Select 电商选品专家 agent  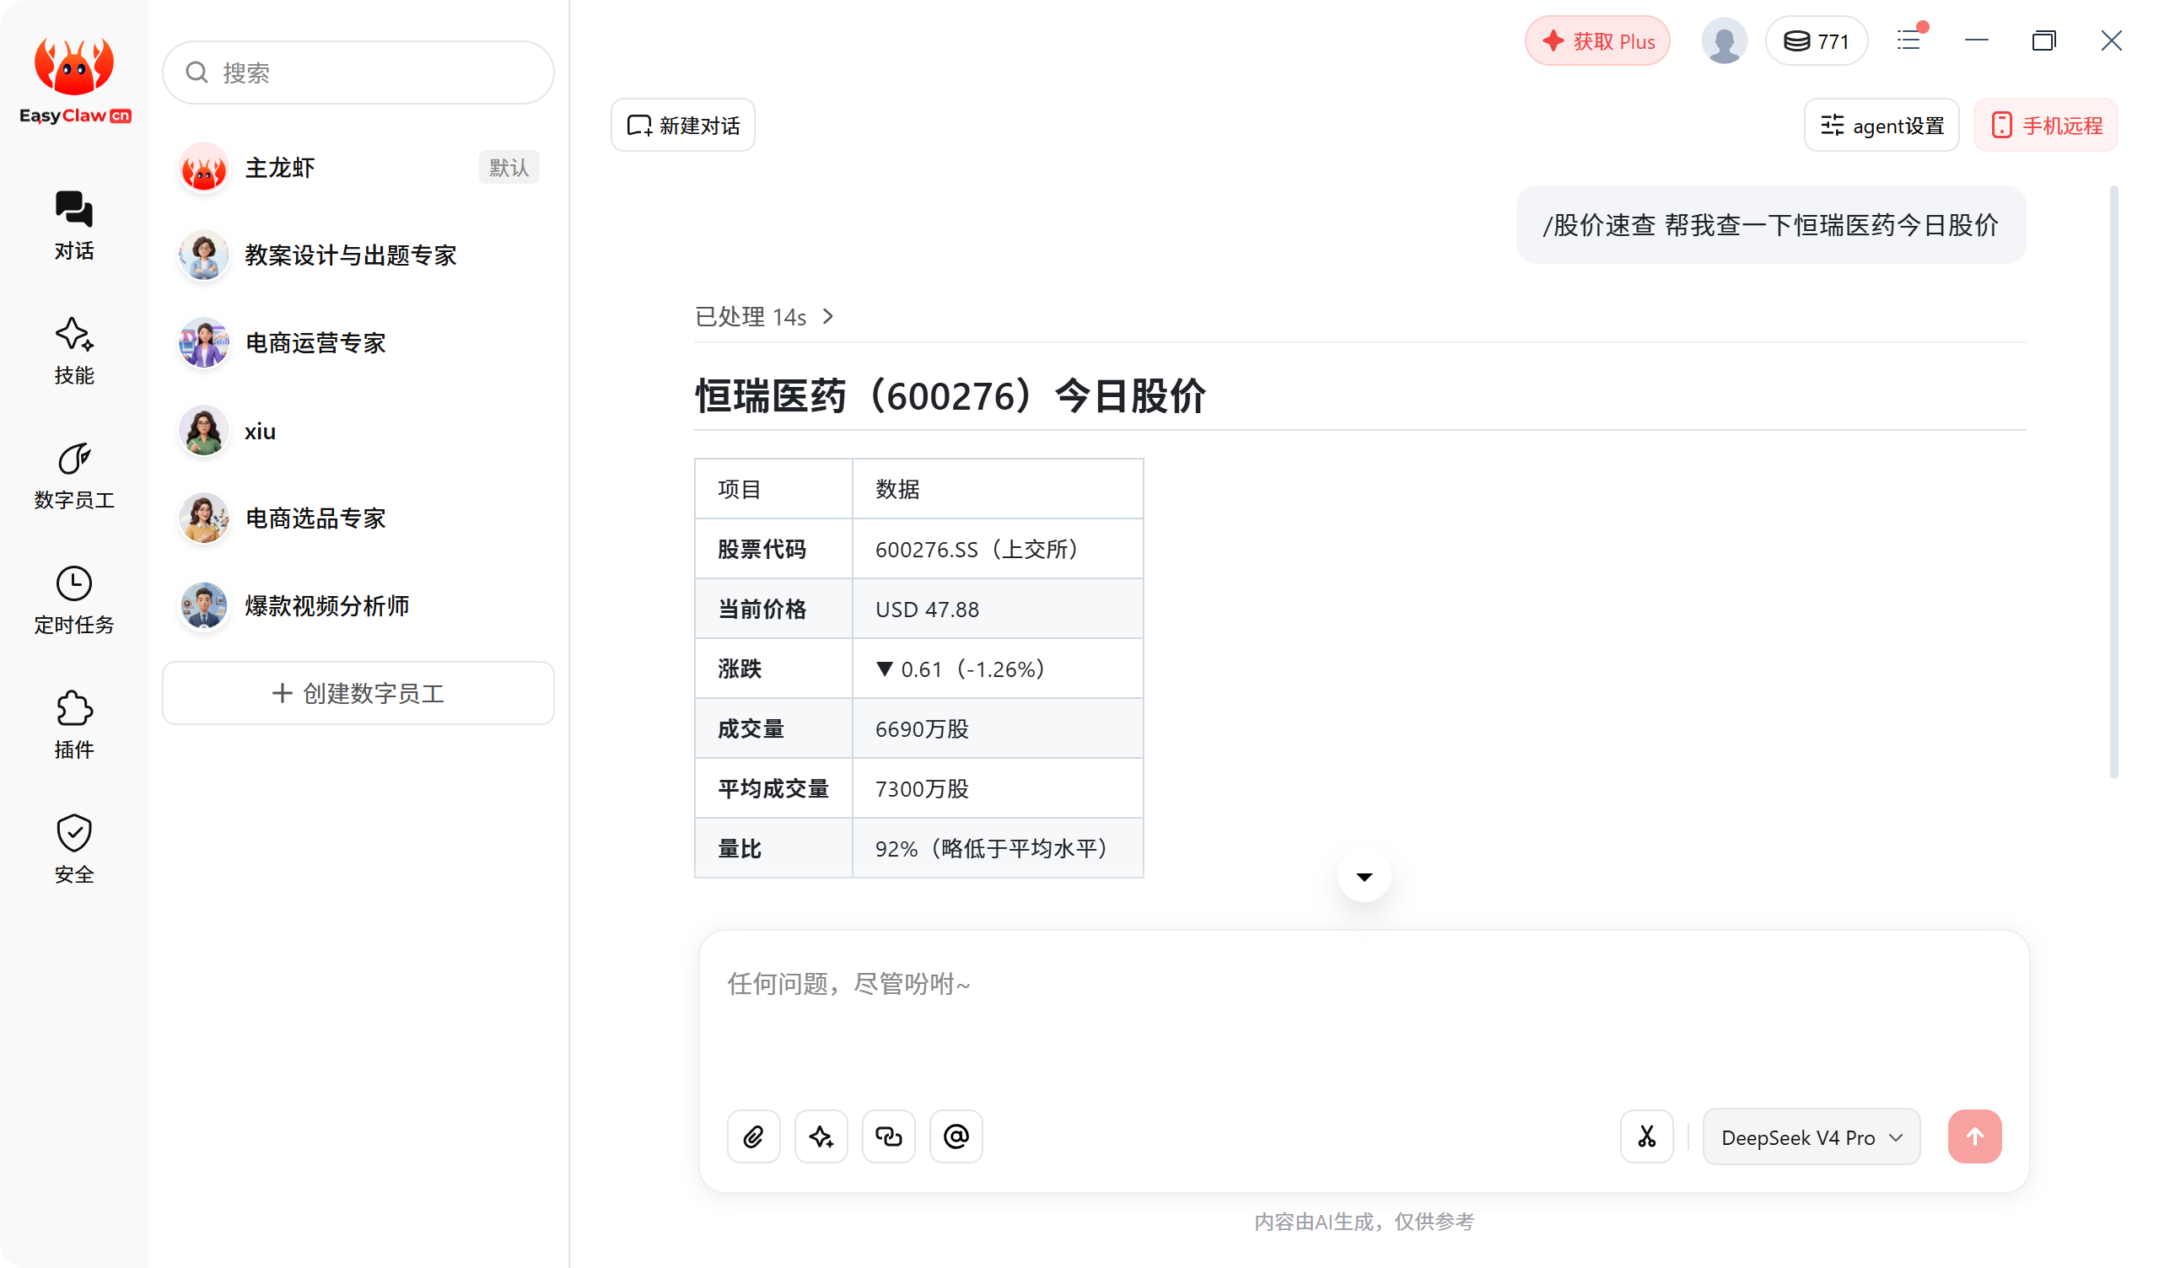pos(358,518)
